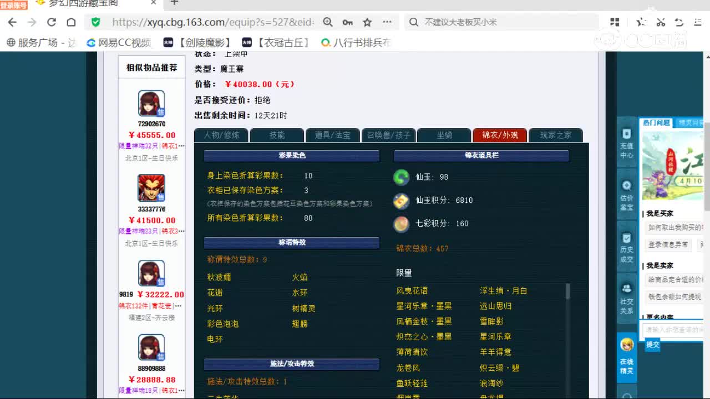Click the scissors screenshot toolbar icon
This screenshot has height=399, width=710.
(x=661, y=22)
